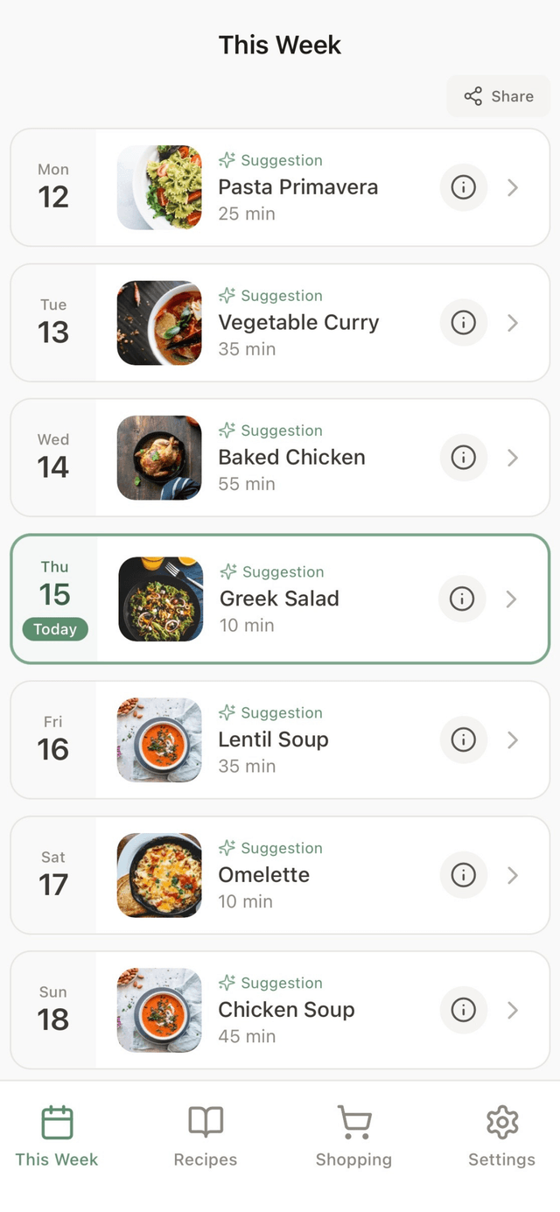This screenshot has width=560, height=1212.
Task: Switch to the Recipes tab
Action: (205, 1135)
